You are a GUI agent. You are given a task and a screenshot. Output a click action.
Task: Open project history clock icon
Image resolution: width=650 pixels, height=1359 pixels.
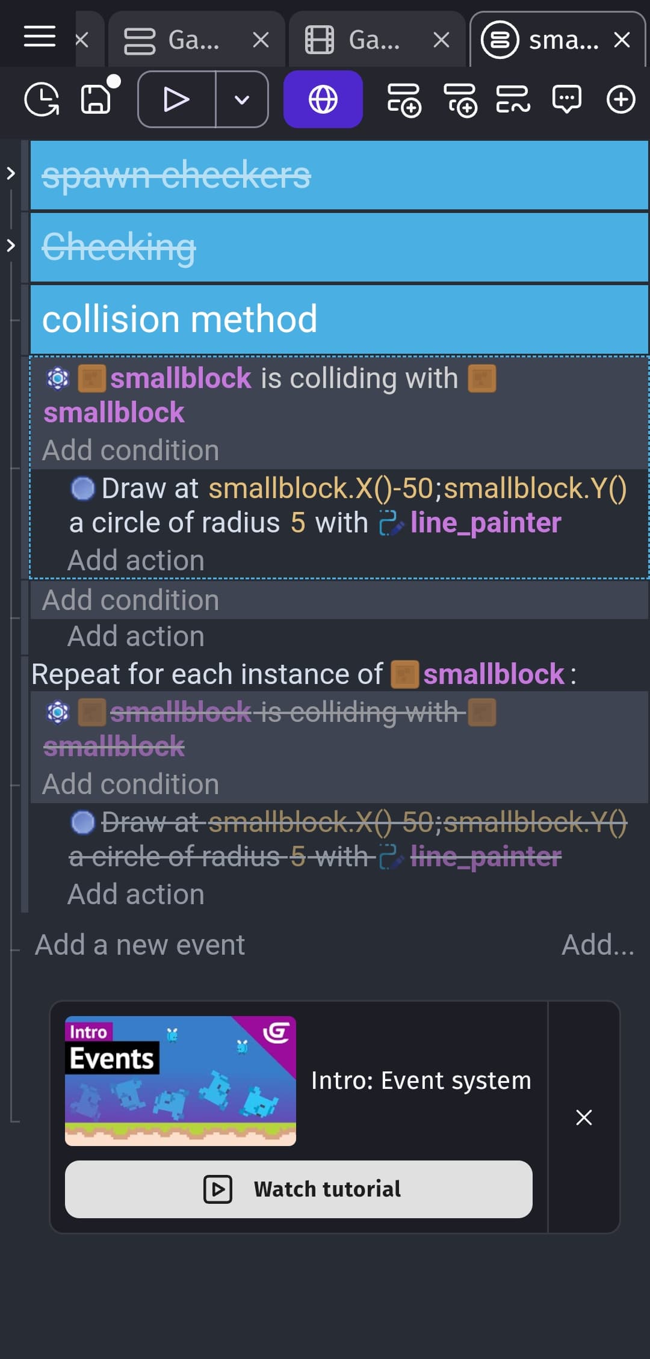(x=42, y=99)
